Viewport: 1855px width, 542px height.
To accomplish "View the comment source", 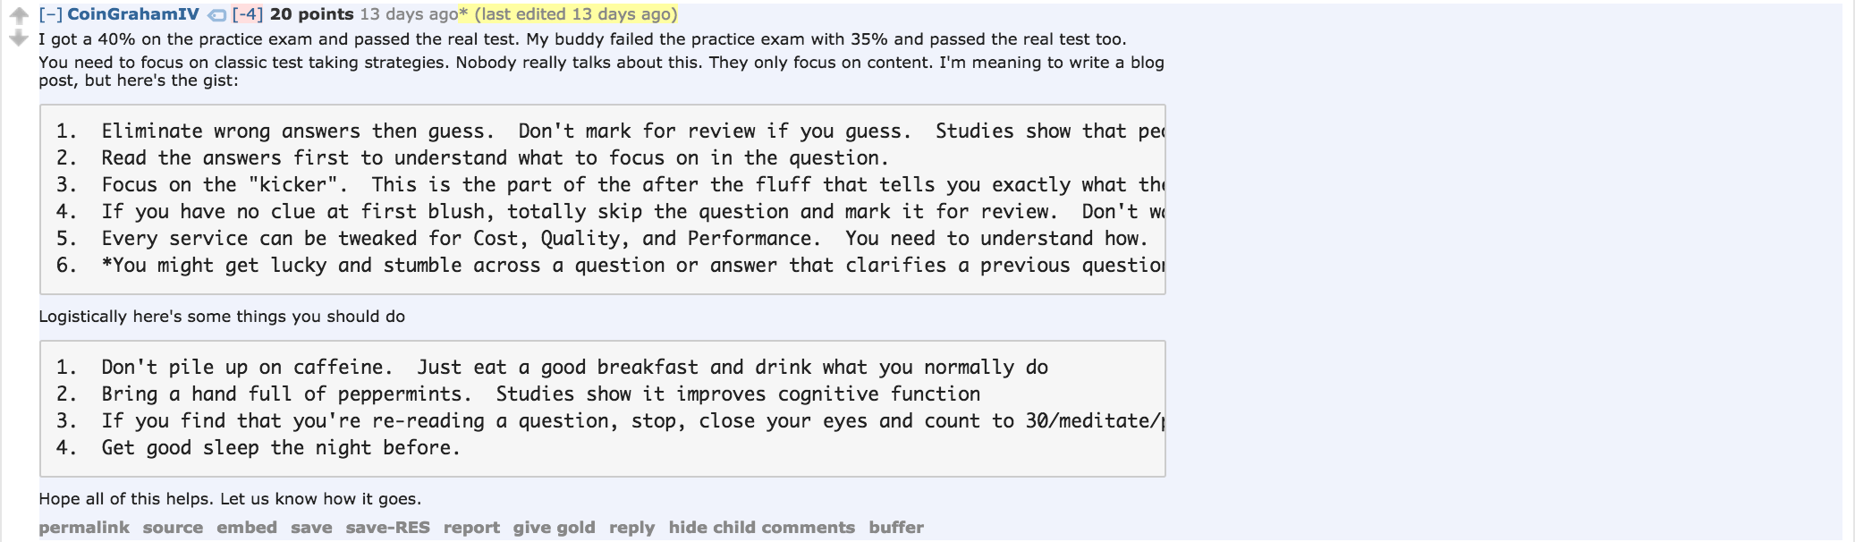I will [173, 528].
